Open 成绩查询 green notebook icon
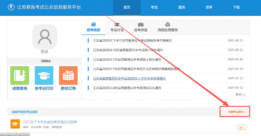The width and height of the screenshot is (261, 136). (x=20, y=76)
